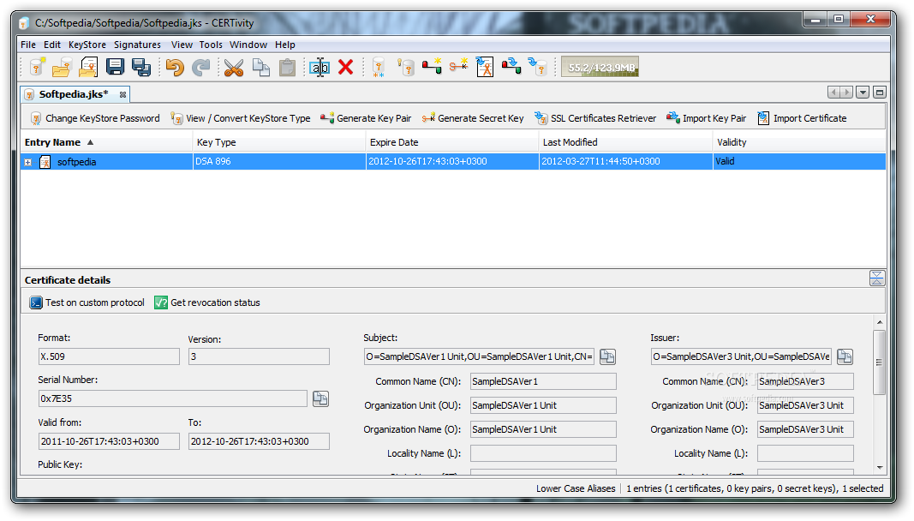Delete the entry with the red X icon
914x521 pixels.
pyautogui.click(x=346, y=67)
